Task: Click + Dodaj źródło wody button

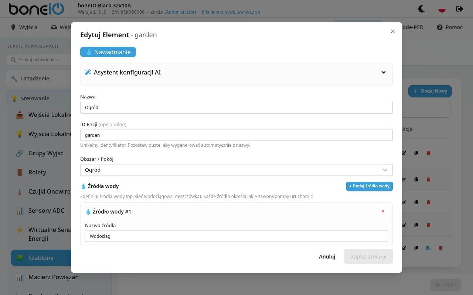Action: coord(370,186)
